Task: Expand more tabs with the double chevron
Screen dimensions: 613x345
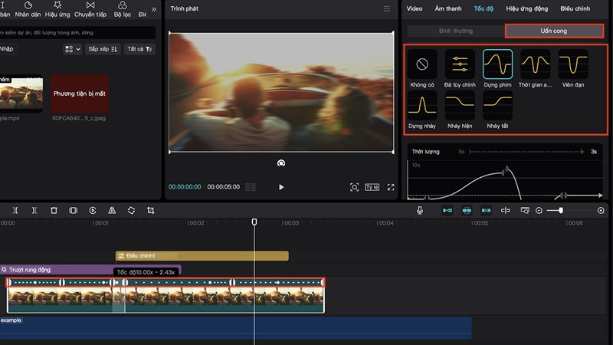Action: [153, 9]
